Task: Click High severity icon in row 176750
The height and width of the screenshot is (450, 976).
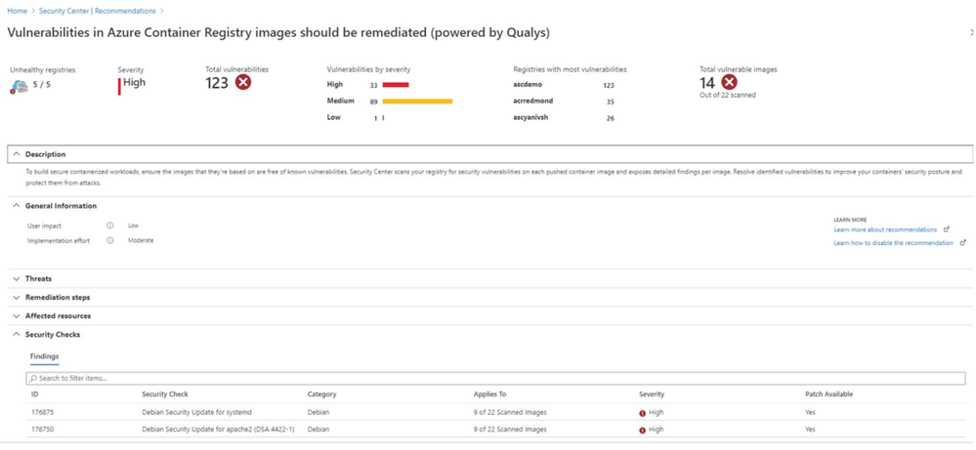Action: pos(643,430)
